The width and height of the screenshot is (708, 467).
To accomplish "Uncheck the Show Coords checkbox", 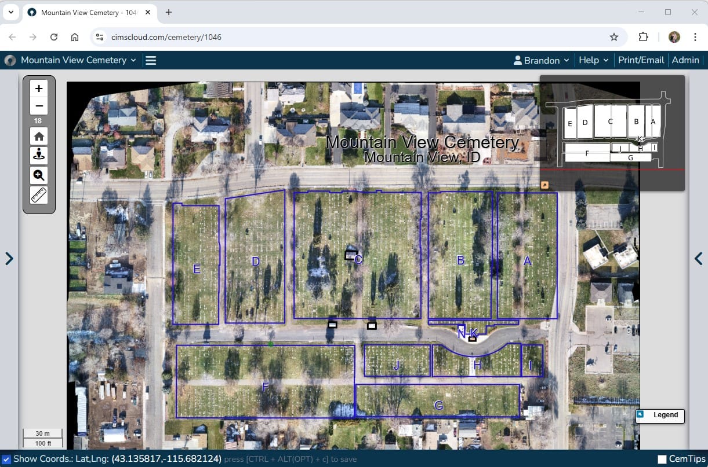I will [6, 459].
